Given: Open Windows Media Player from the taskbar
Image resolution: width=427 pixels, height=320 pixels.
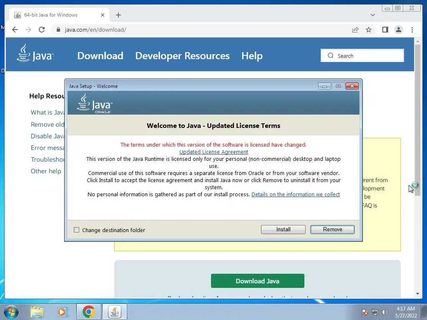Looking at the screenshot, I should click(x=62, y=312).
